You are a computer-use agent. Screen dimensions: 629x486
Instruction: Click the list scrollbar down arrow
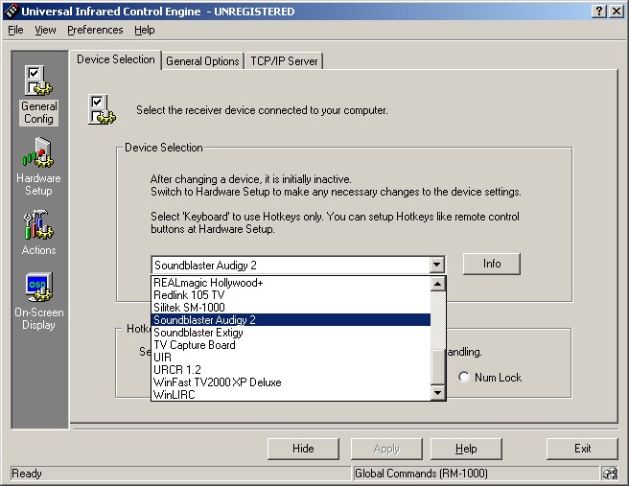click(x=437, y=393)
